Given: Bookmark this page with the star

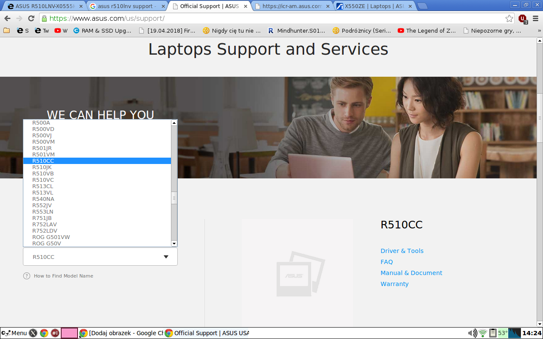Looking at the screenshot, I should coord(509,19).
